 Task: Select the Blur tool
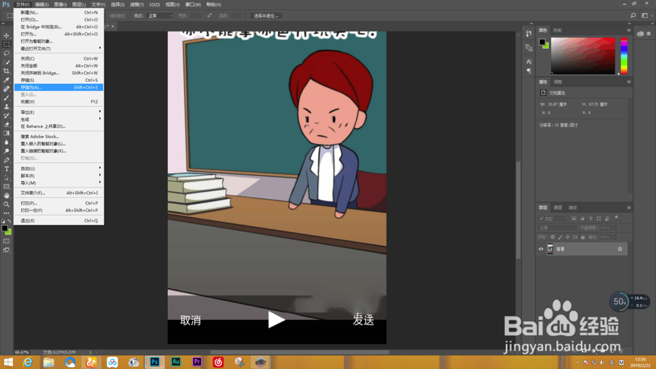[7, 142]
